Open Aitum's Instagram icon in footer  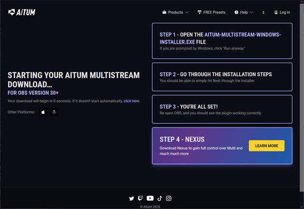(x=169, y=199)
